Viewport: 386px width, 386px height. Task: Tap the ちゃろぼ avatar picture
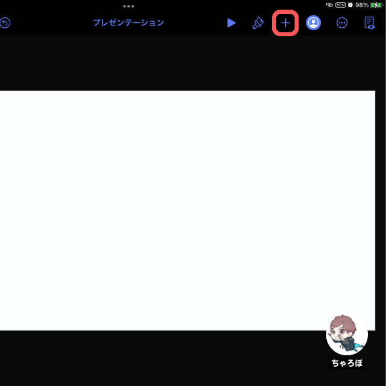347,334
